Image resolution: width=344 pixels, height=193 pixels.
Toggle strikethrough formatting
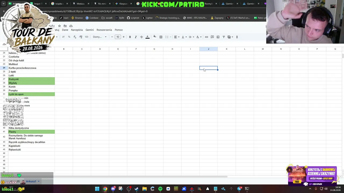141,37
